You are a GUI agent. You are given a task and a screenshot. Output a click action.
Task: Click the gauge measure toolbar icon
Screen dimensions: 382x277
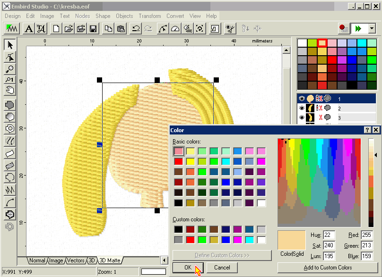coord(175,29)
